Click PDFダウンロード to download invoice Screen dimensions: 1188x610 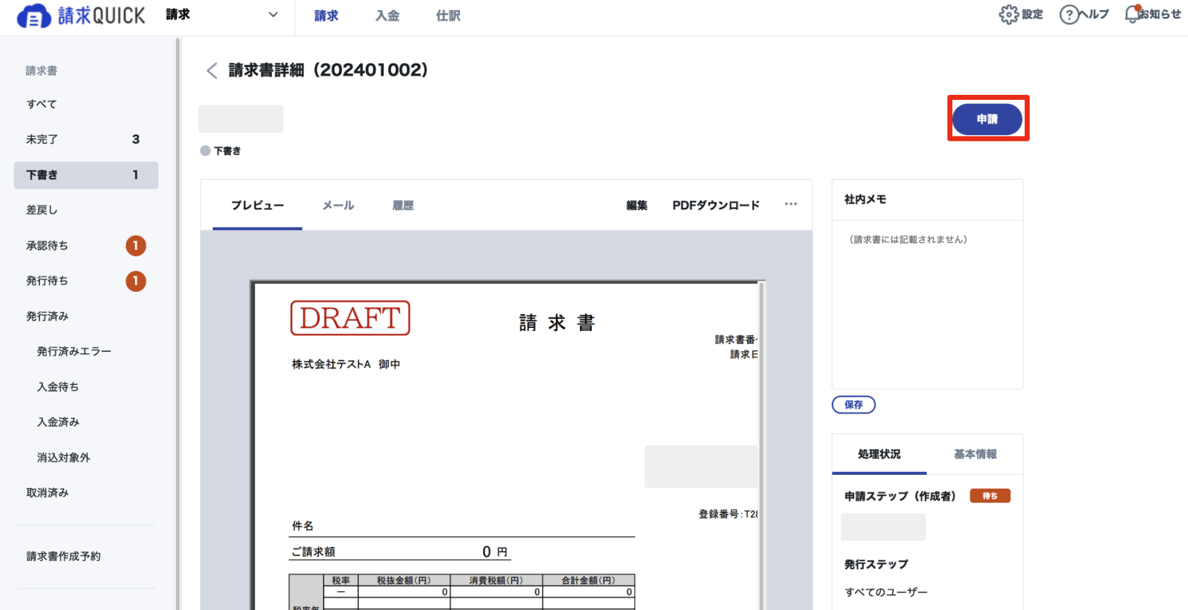click(x=716, y=205)
